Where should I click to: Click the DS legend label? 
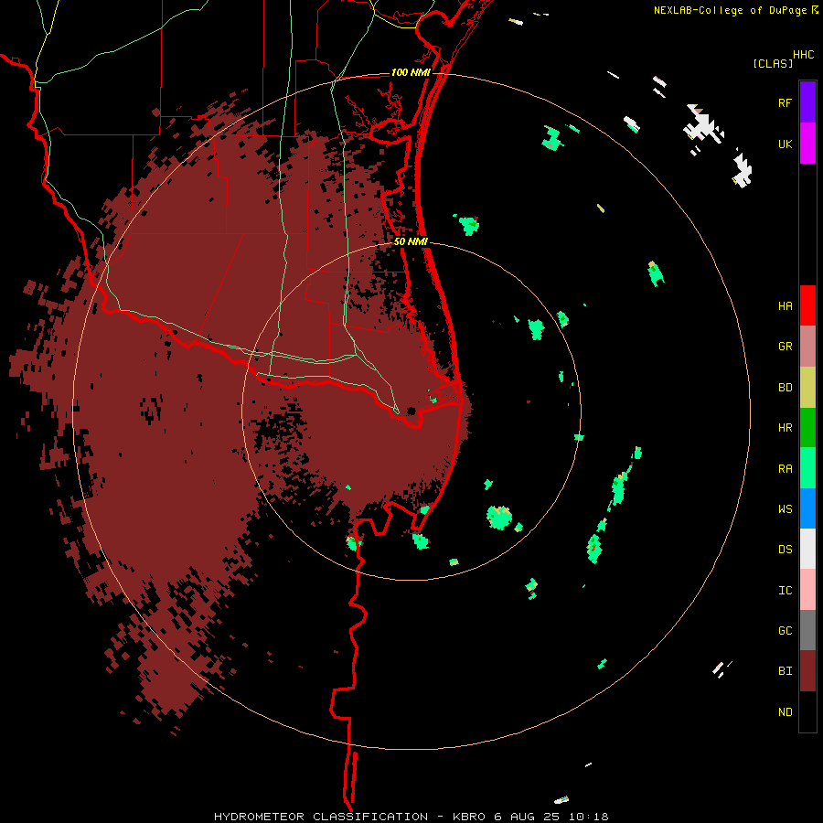click(x=786, y=550)
